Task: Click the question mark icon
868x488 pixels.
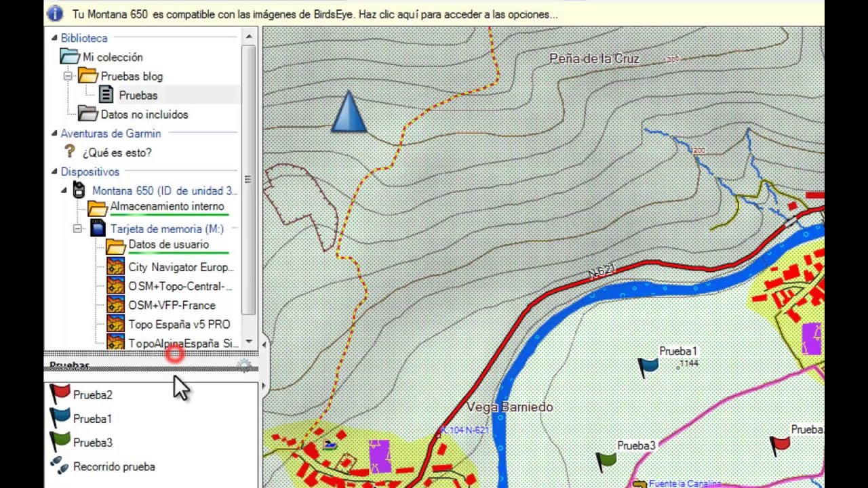Action: coord(69,152)
